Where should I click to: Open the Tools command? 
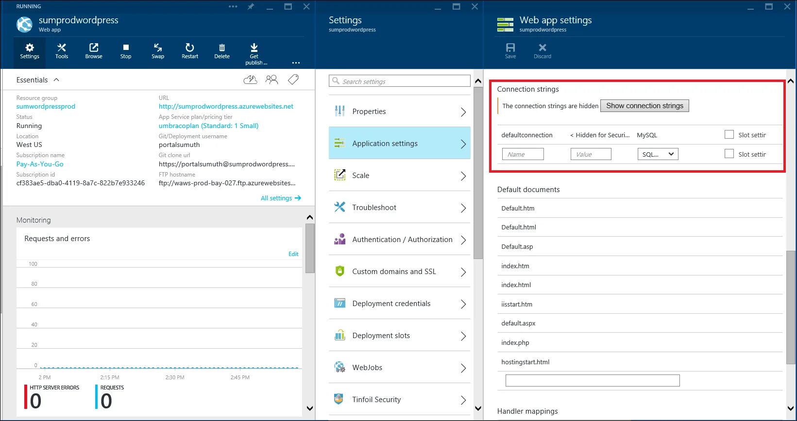tap(62, 51)
